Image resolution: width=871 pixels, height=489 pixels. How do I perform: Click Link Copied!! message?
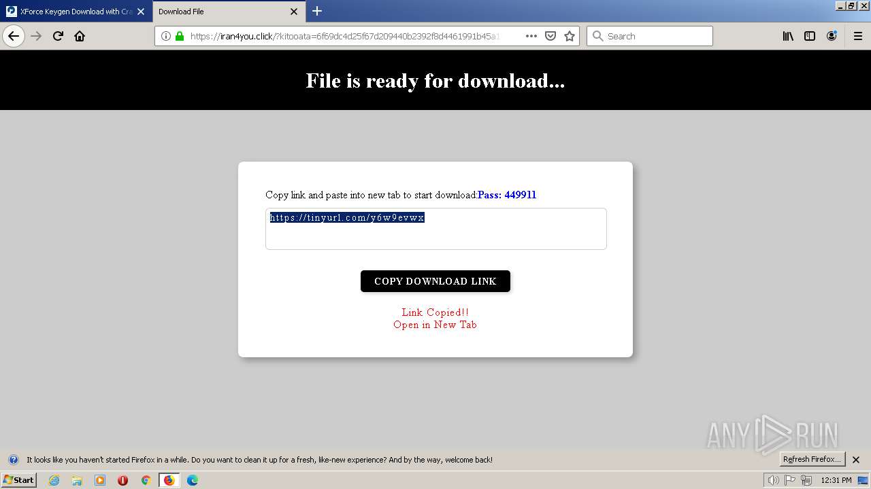click(x=435, y=312)
